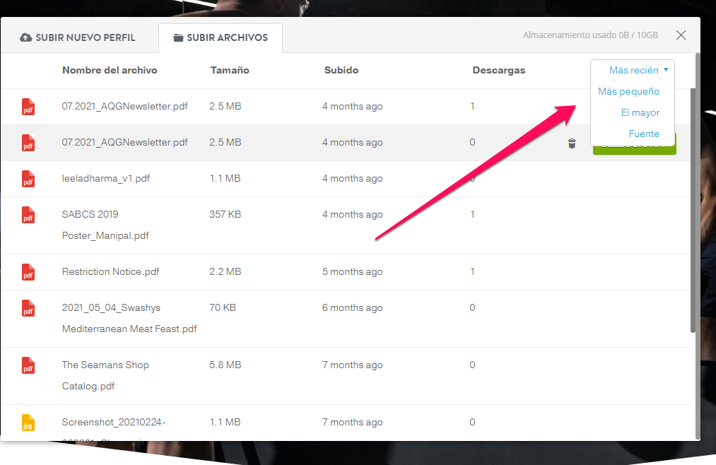The height and width of the screenshot is (465, 716).
Task: Select file SABCS 2019 Poster_Manipal.pdf
Action: (x=105, y=225)
